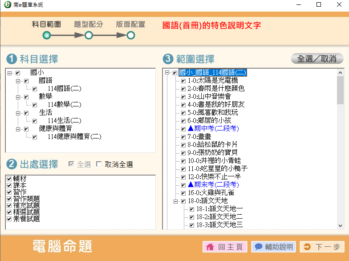Click the speech bubble icon for 輔助說明
This screenshot has height=261, width=349.
258,247
